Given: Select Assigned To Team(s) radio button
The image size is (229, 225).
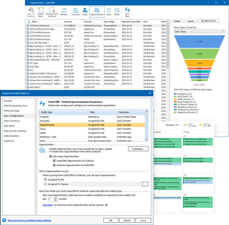Looking at the screenshot, I should [x=45, y=184].
